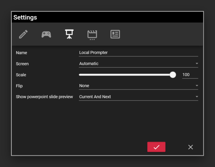Switch to the newspaper layout settings tab
215x167 pixels.
click(x=115, y=34)
